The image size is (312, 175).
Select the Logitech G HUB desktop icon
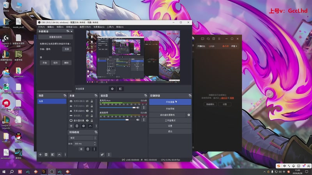[6, 41]
